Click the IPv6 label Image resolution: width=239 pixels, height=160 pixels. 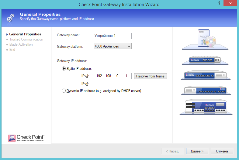[x=85, y=84]
